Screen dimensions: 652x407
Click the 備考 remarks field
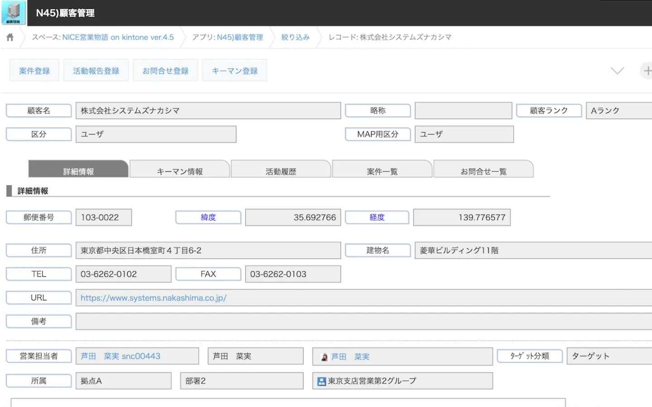tap(362, 322)
